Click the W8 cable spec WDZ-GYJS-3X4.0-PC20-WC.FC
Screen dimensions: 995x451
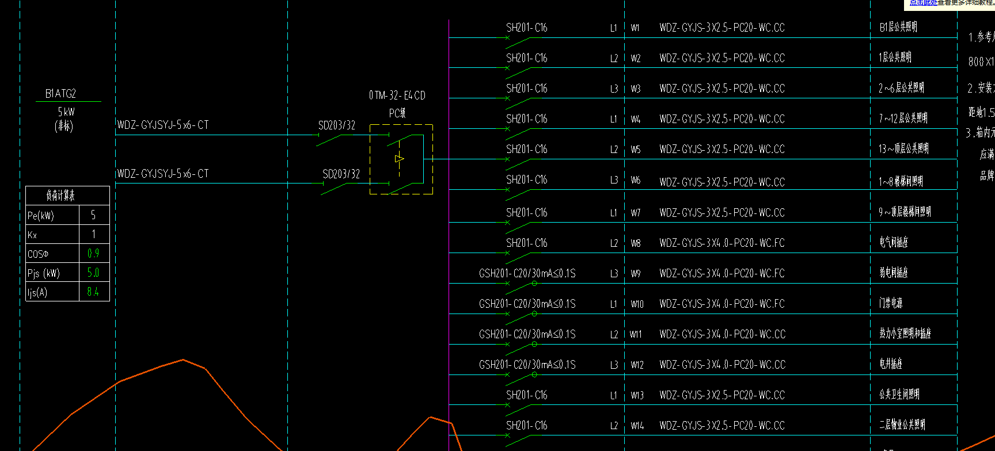coord(722,243)
